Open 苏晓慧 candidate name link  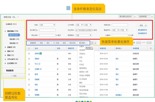(37, 79)
